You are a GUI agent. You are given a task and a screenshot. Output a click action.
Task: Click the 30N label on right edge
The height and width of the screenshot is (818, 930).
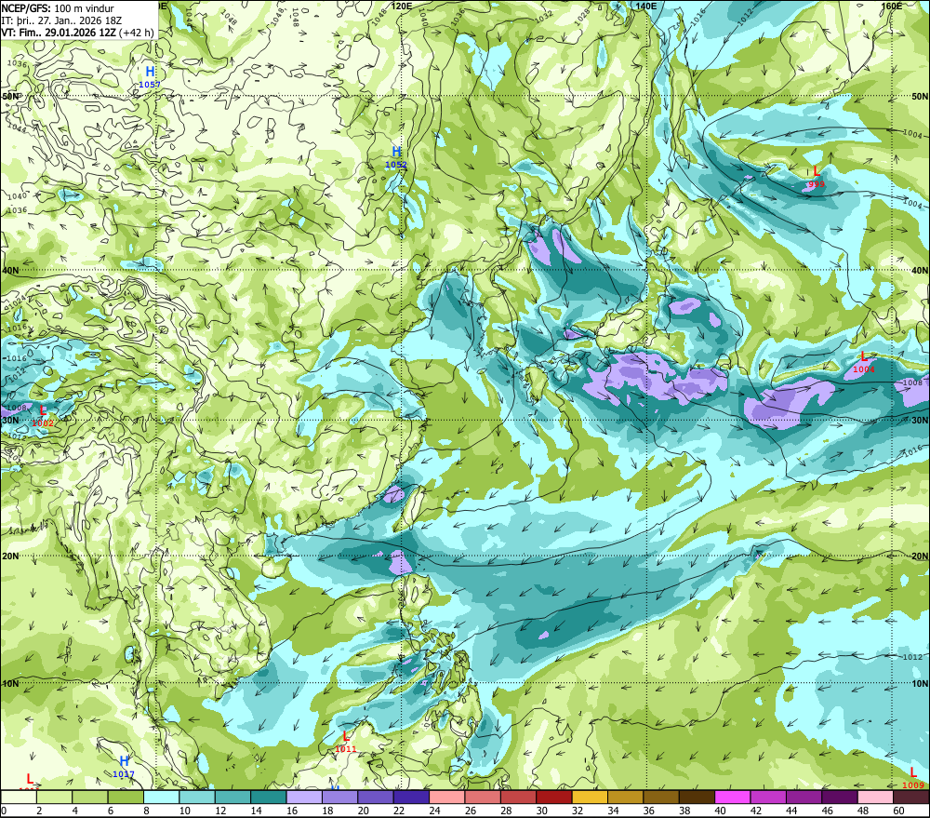(x=920, y=420)
